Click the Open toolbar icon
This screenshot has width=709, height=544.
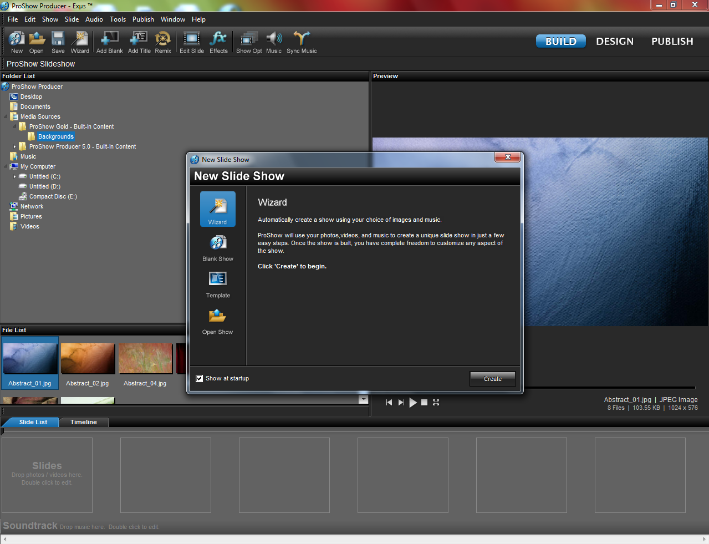coord(37,42)
